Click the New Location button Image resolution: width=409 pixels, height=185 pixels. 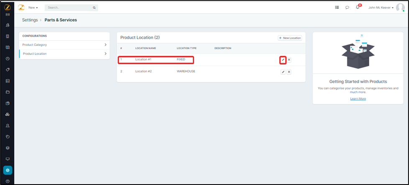(290, 38)
